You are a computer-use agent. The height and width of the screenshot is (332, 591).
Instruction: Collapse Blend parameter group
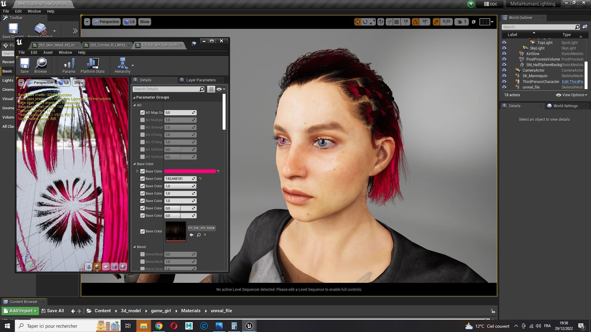pos(134,247)
